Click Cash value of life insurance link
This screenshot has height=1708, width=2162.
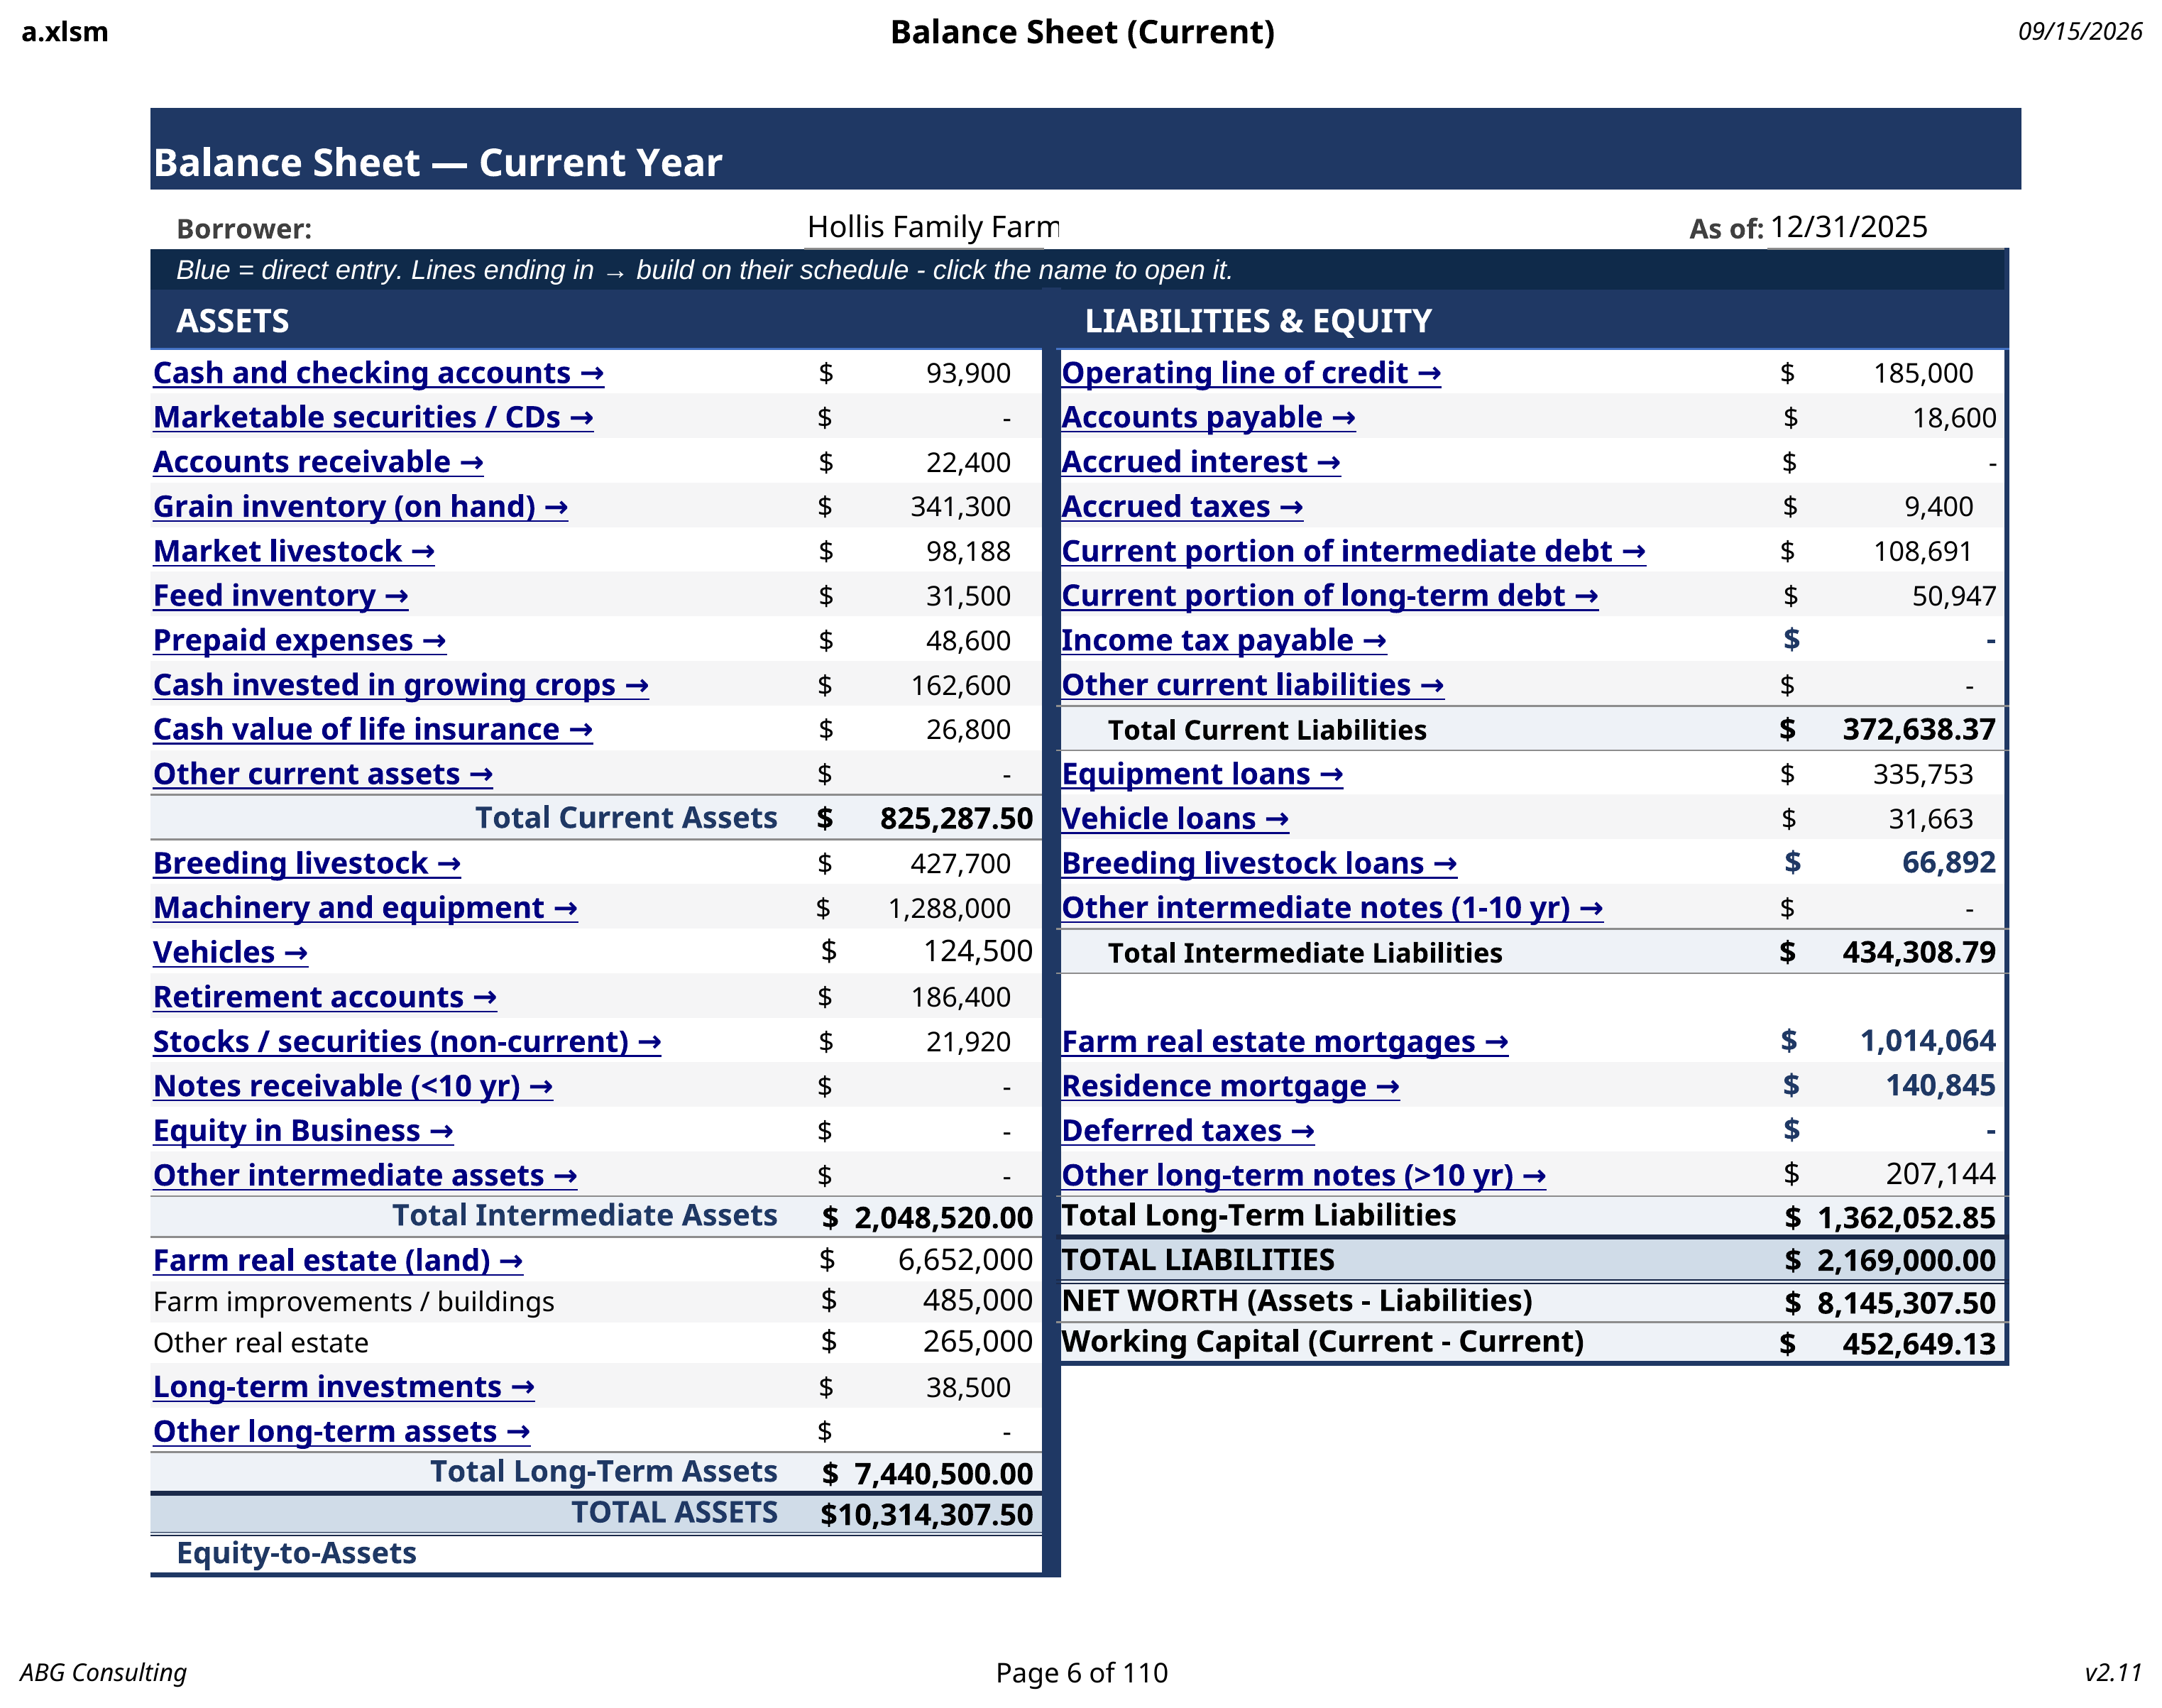373,729
